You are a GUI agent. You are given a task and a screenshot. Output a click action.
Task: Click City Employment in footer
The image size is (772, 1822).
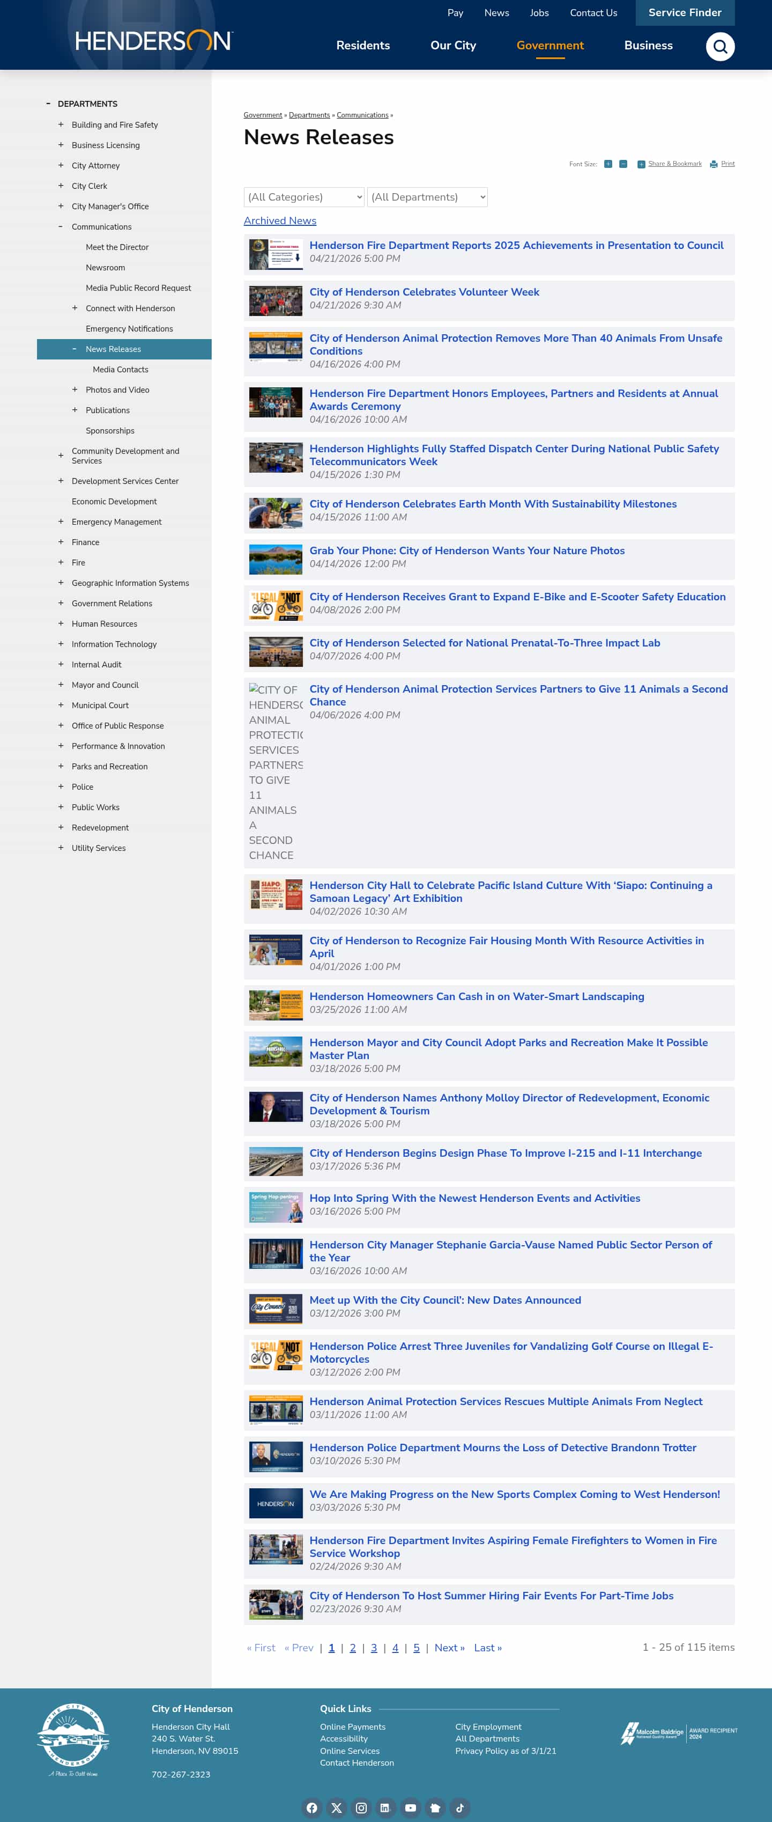point(488,1727)
